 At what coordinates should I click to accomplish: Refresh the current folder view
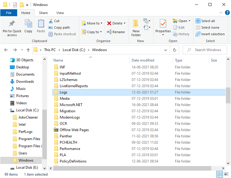175,50
